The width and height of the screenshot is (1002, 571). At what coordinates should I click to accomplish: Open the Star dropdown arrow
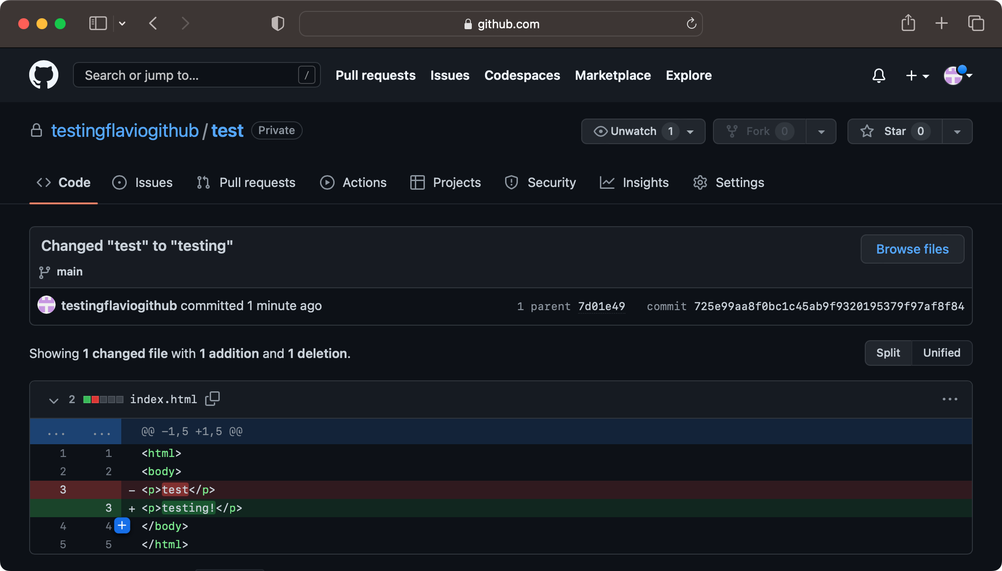[x=957, y=131]
